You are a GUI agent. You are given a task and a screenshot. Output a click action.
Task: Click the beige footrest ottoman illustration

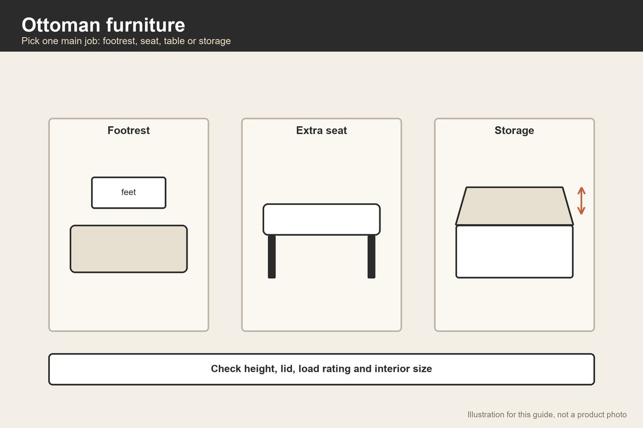pos(129,249)
